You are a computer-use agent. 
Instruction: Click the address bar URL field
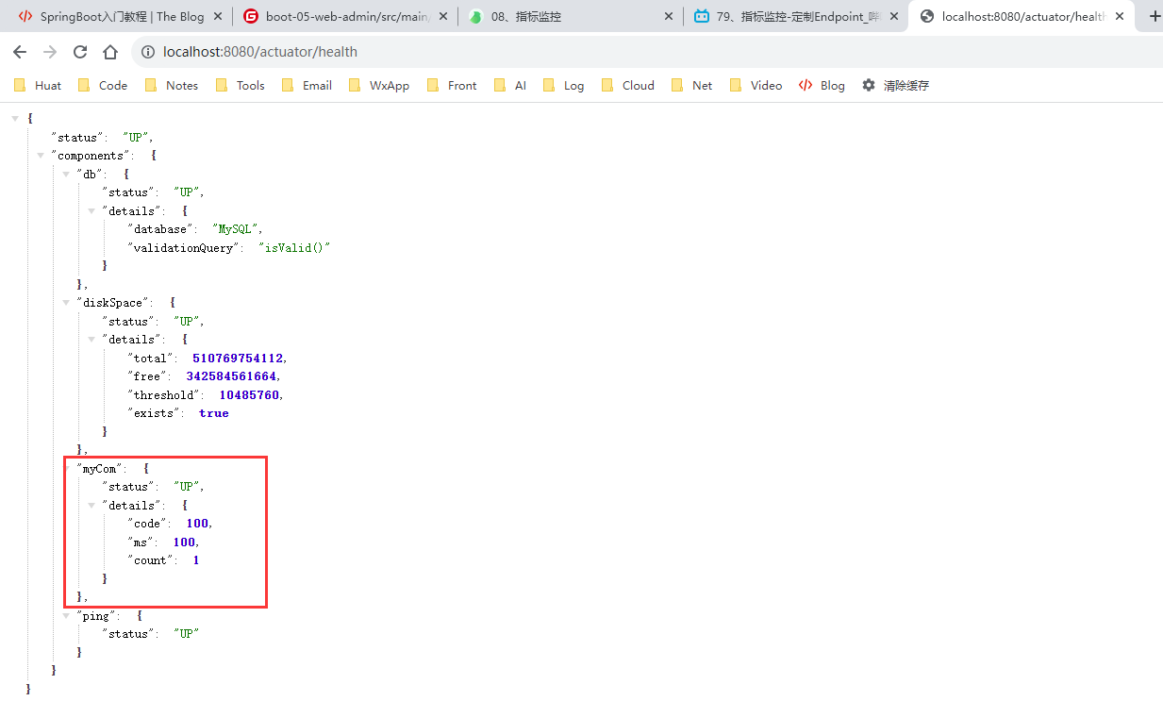tap(566, 52)
